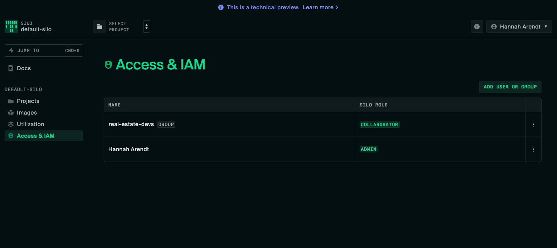Open the Learn more link
The height and width of the screenshot is (248, 557).
[318, 7]
